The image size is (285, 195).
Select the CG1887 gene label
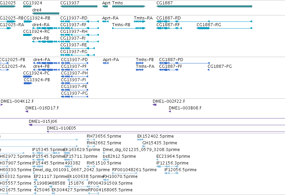point(164,3)
